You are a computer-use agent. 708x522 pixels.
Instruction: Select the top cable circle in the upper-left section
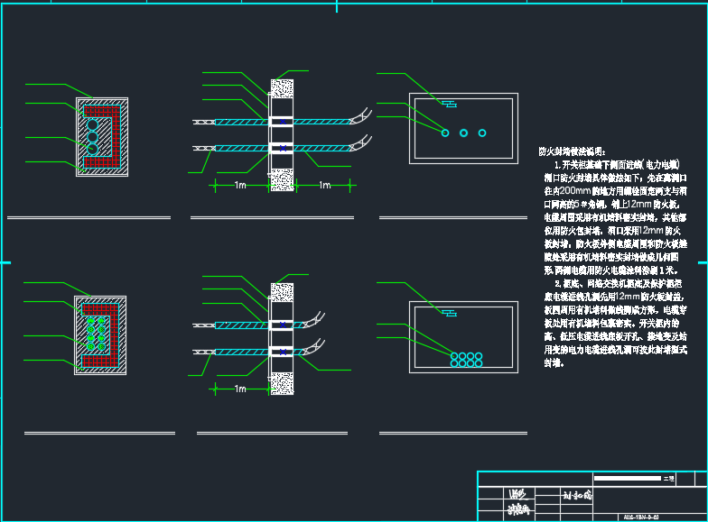point(92,124)
